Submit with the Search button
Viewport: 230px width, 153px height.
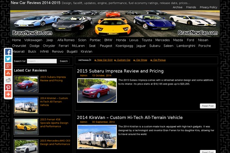tap(64, 61)
